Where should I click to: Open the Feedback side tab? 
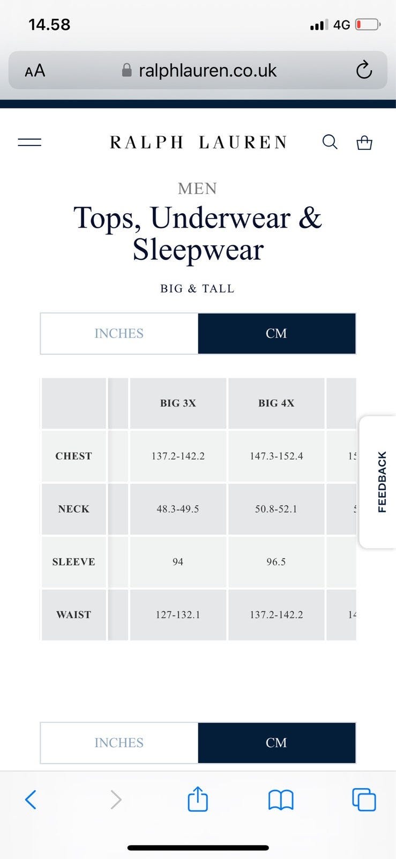tap(382, 482)
